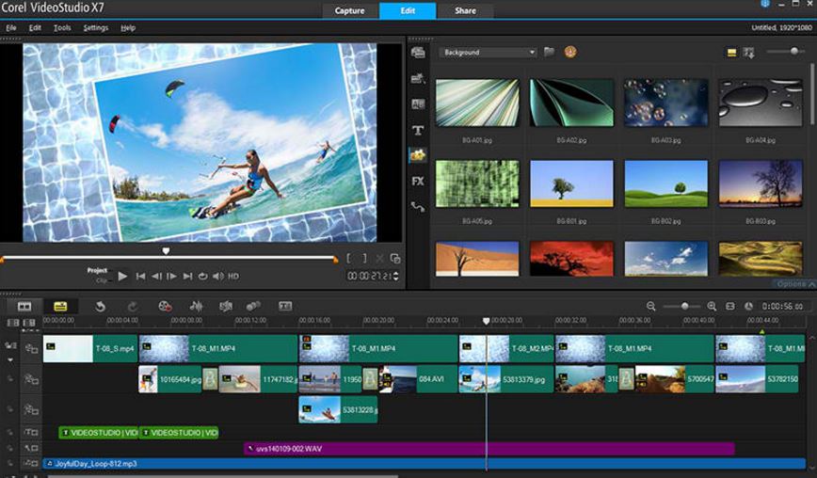Viewport: 817px width, 478px height.
Task: Open Record/Capture option in timeline toolbar
Action: pyautogui.click(x=165, y=306)
